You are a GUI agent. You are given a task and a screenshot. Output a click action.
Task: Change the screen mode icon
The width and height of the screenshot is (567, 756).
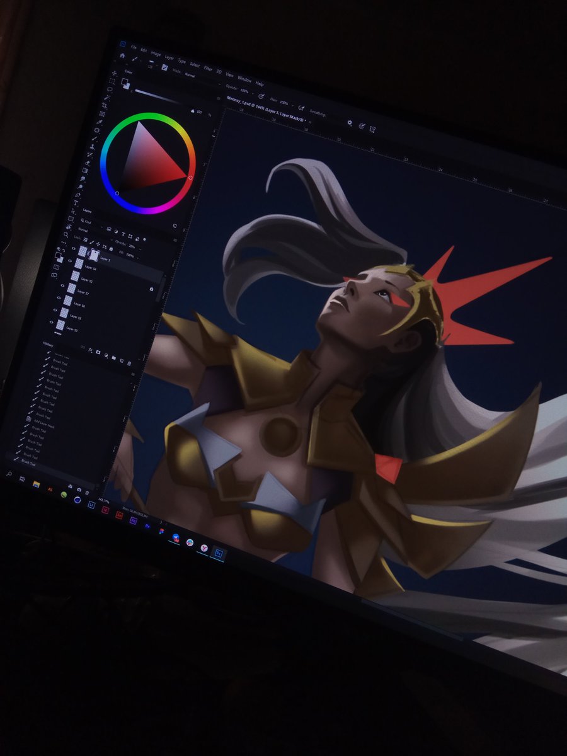coord(54,275)
